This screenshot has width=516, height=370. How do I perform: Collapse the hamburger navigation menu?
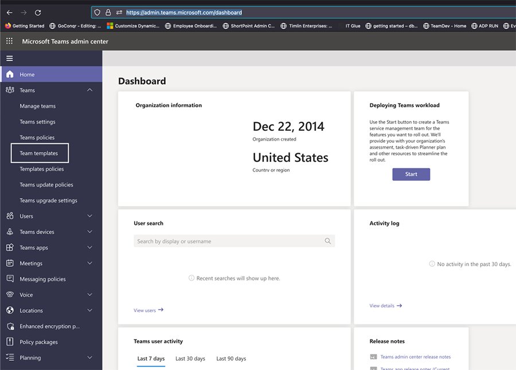click(x=9, y=59)
